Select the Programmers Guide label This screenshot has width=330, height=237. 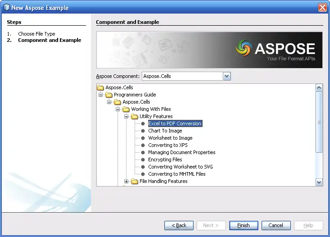point(135,95)
